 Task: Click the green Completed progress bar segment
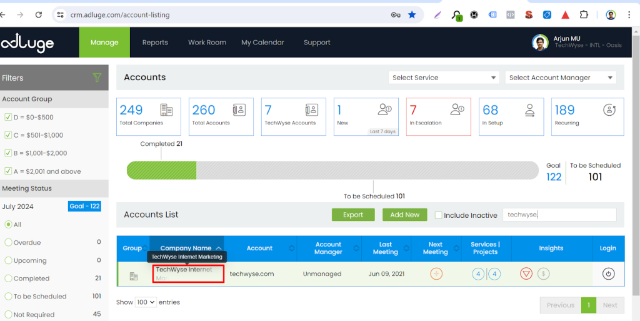(161, 170)
